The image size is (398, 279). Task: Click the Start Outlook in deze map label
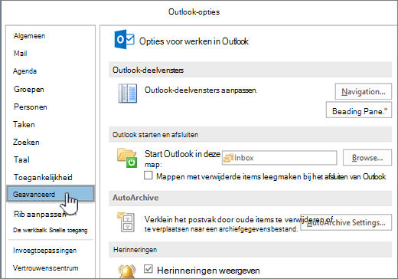click(x=182, y=159)
